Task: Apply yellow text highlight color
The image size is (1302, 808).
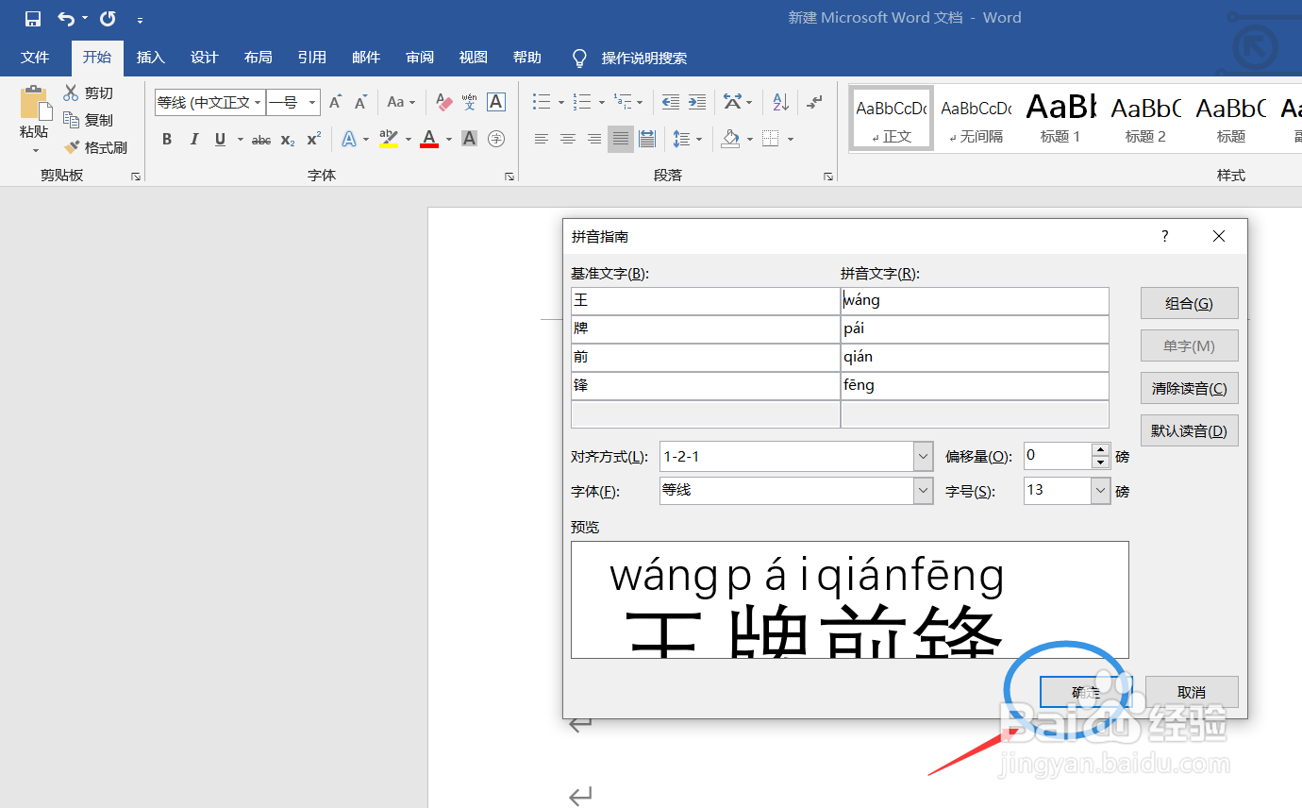Action: click(389, 140)
